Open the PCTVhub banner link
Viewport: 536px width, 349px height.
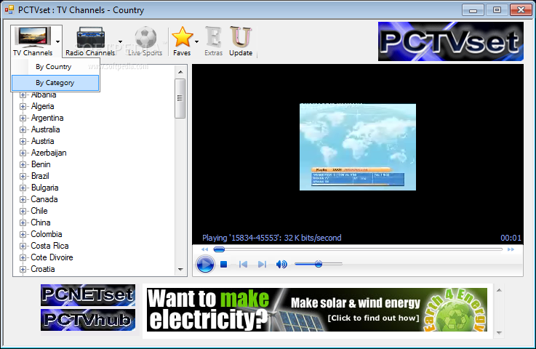pyautogui.click(x=88, y=320)
